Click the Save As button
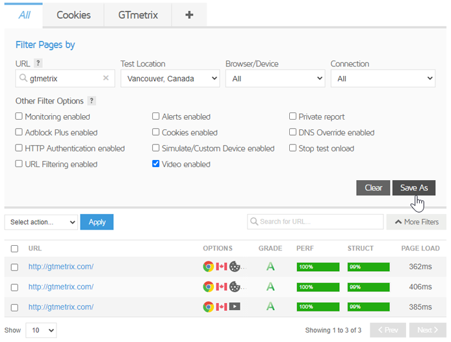451x342 pixels. click(x=414, y=188)
